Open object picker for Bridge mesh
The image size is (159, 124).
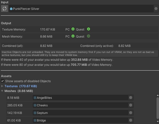pos(130,120)
